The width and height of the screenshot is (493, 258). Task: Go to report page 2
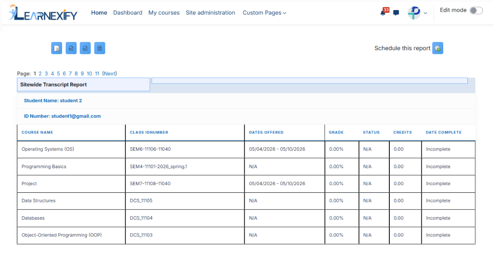point(40,73)
